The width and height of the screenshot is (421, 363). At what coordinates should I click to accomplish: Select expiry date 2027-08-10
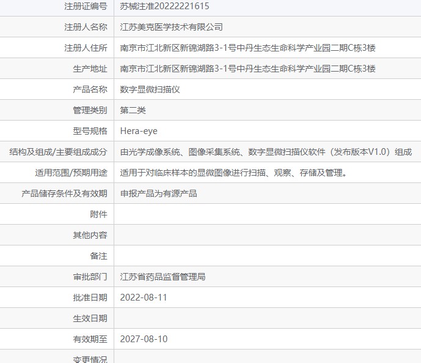[144, 339]
